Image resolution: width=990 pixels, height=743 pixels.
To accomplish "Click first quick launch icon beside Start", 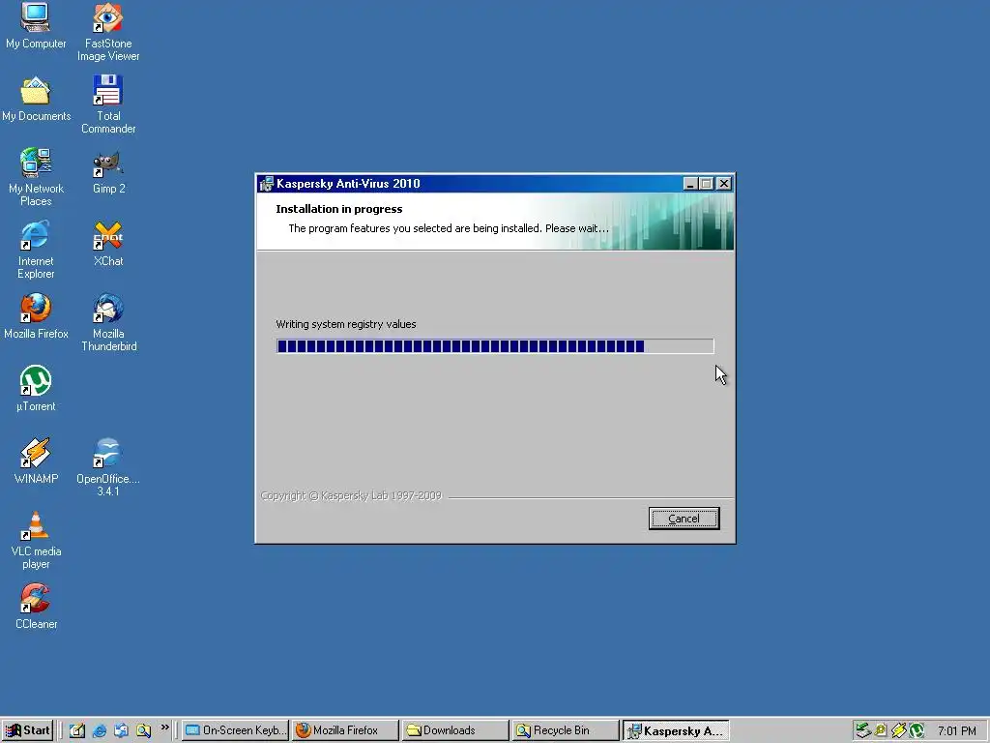I will (x=77, y=731).
